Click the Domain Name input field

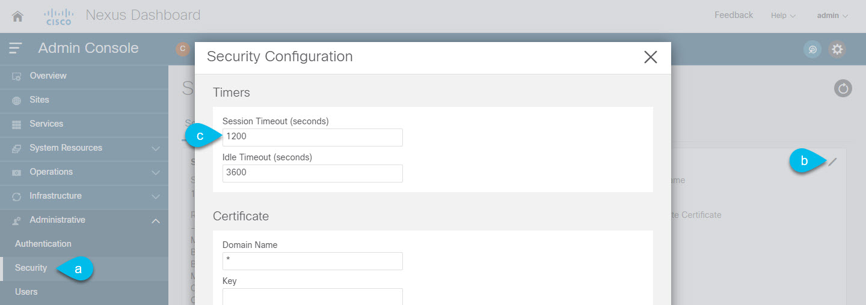point(312,261)
